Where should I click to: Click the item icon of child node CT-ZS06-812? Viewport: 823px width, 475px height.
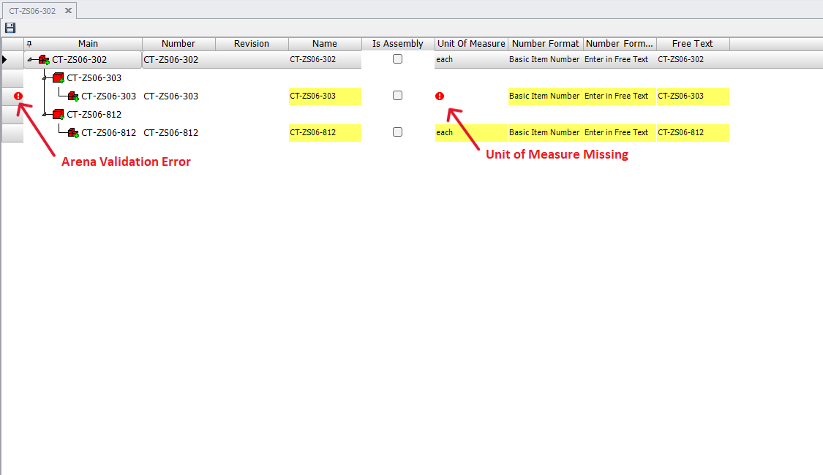(x=73, y=133)
